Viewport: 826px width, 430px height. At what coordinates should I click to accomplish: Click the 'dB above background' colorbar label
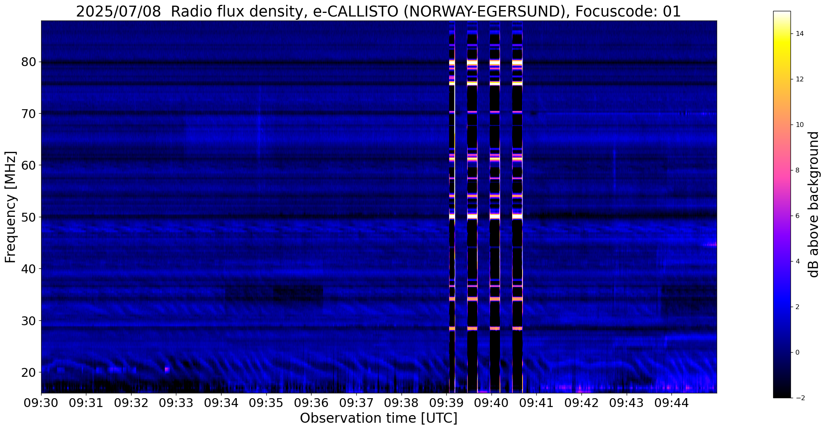(x=814, y=204)
